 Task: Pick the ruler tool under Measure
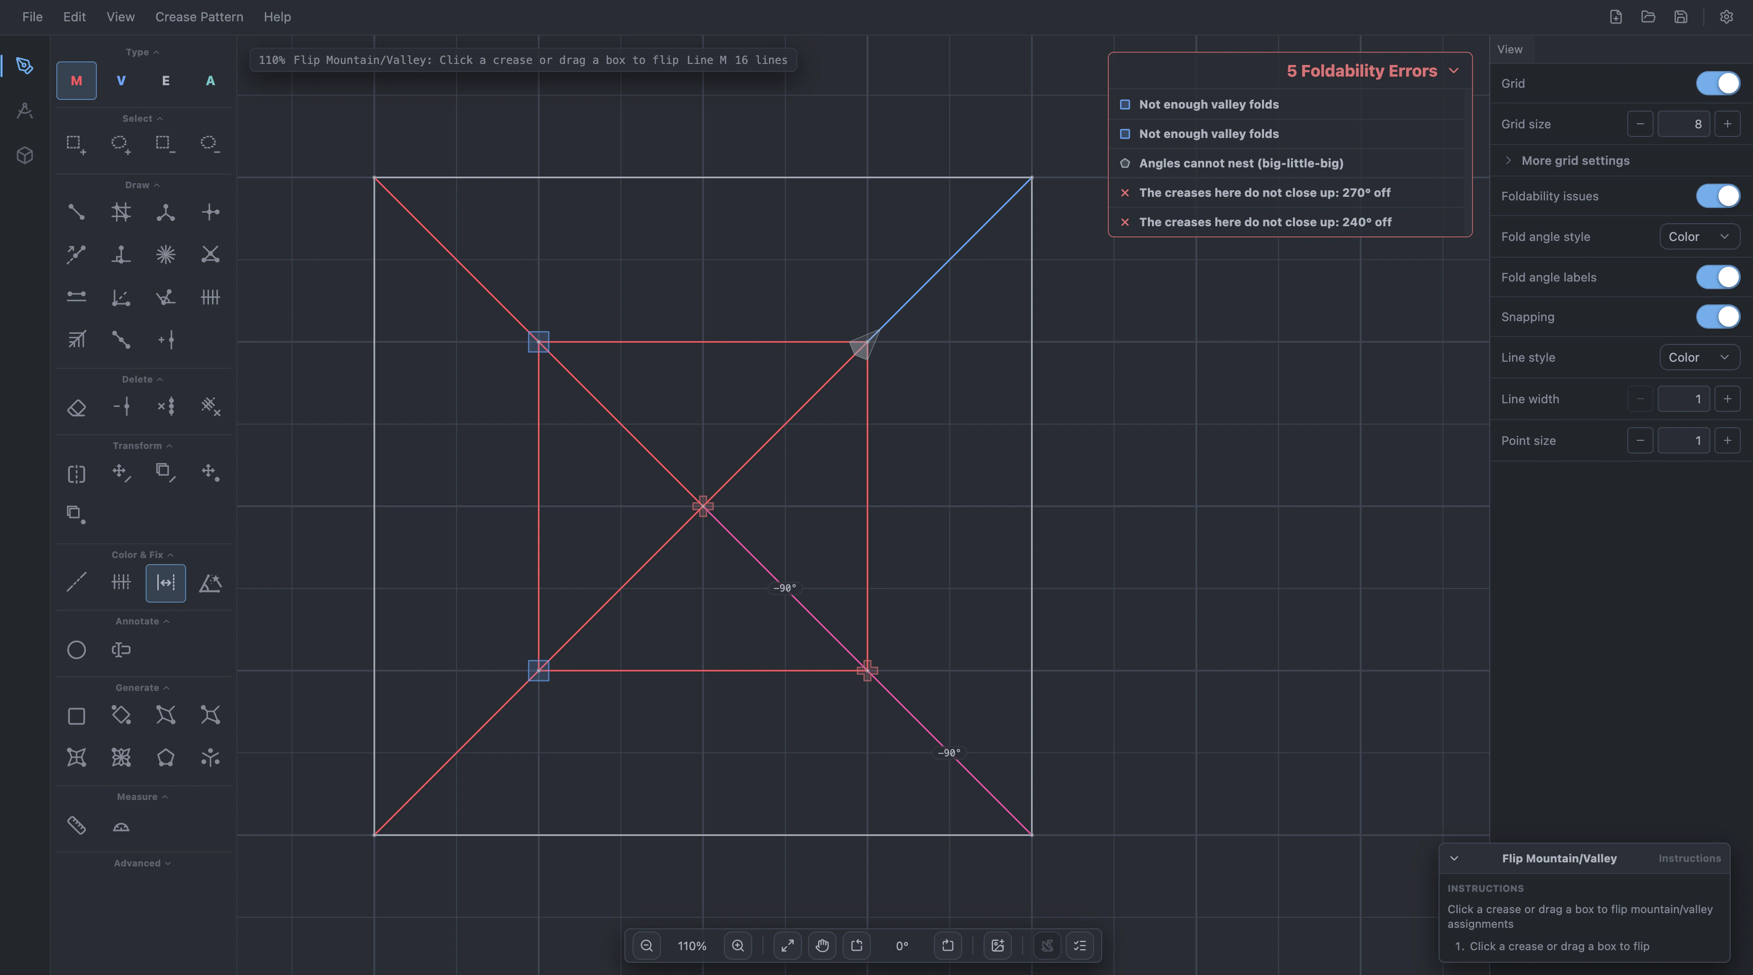(76, 825)
